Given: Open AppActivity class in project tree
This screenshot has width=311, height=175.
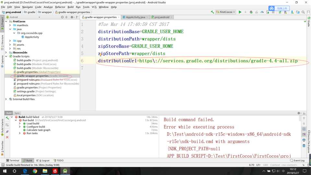Looking at the screenshot, I should pyautogui.click(x=30, y=37).
